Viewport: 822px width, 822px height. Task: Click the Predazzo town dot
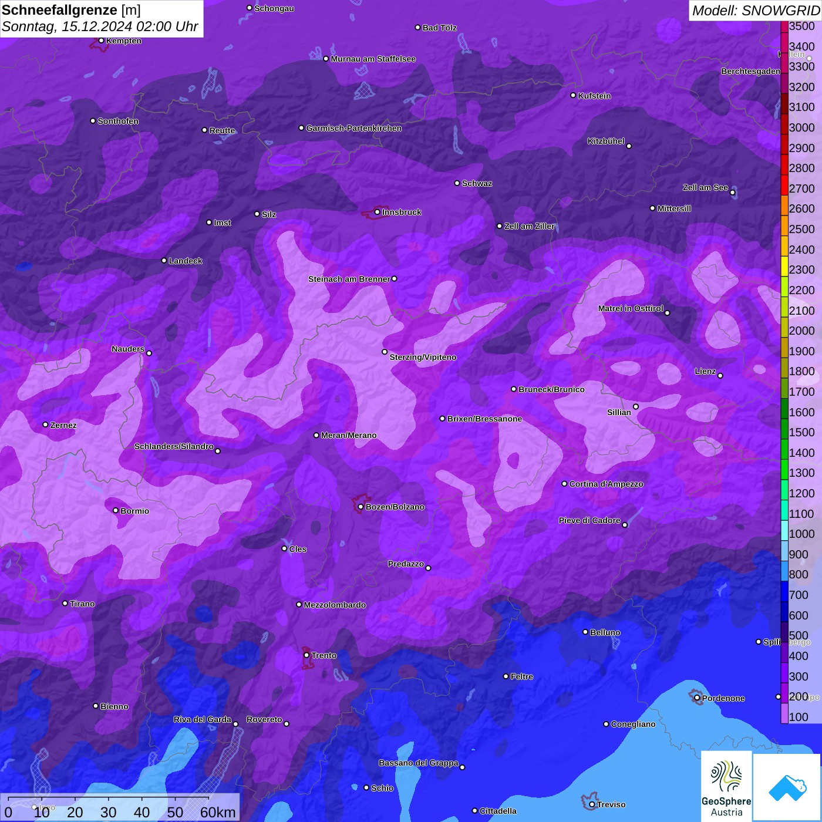(x=428, y=568)
